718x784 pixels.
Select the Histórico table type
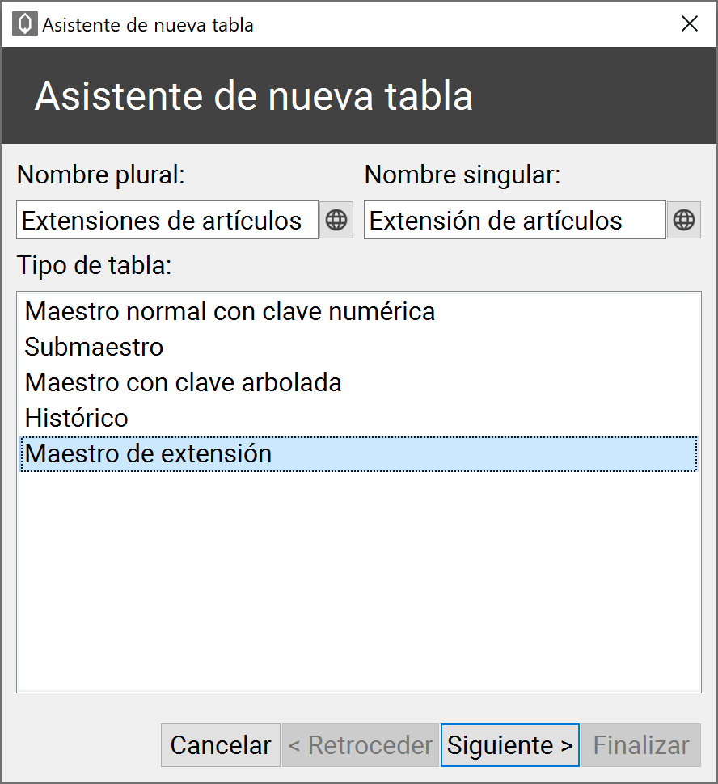[77, 418]
